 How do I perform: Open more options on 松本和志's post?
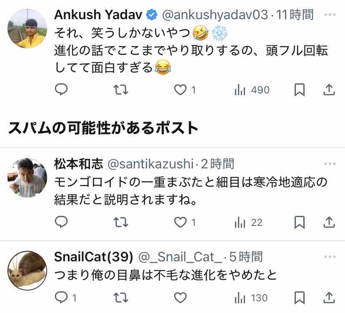tap(330, 164)
